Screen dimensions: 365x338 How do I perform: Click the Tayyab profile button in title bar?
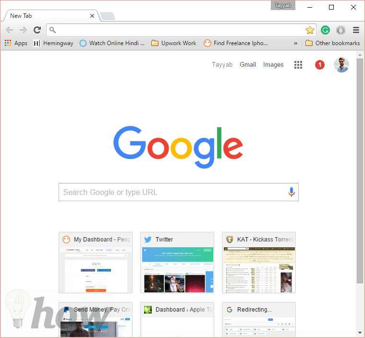tap(283, 5)
